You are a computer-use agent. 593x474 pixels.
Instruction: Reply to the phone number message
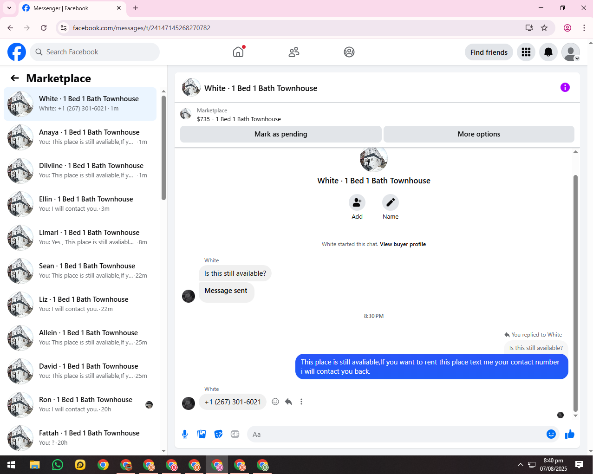(288, 402)
